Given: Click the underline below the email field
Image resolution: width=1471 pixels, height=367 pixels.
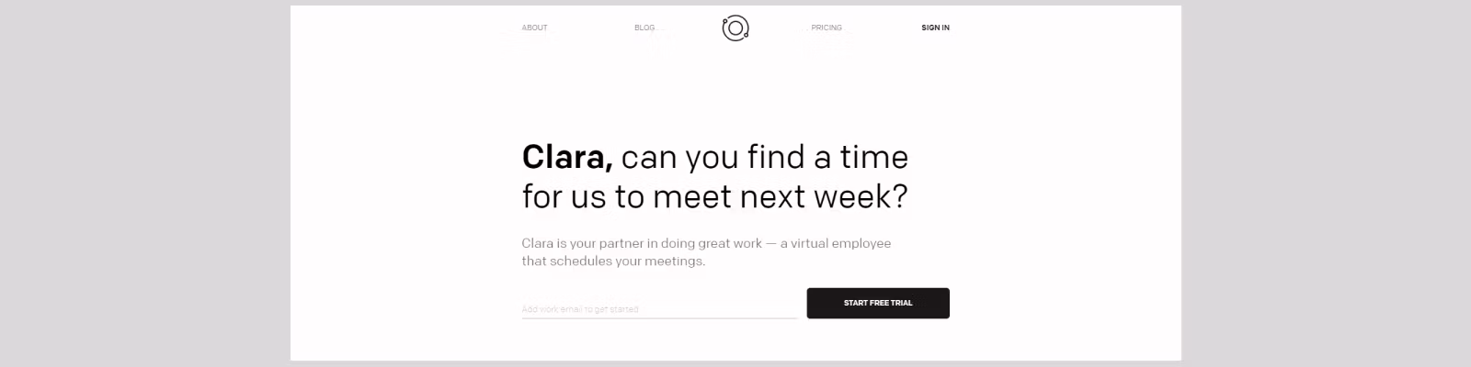Looking at the screenshot, I should 658,318.
